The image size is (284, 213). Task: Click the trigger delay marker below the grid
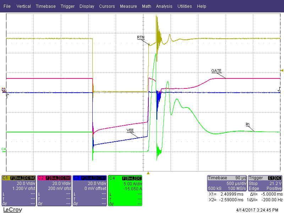148,173
